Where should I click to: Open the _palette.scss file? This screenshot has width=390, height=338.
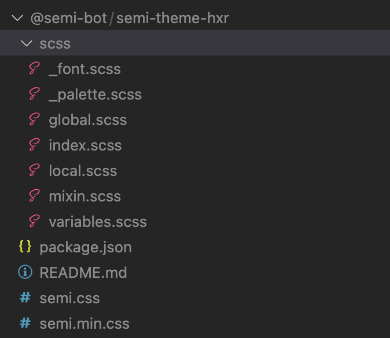[95, 95]
